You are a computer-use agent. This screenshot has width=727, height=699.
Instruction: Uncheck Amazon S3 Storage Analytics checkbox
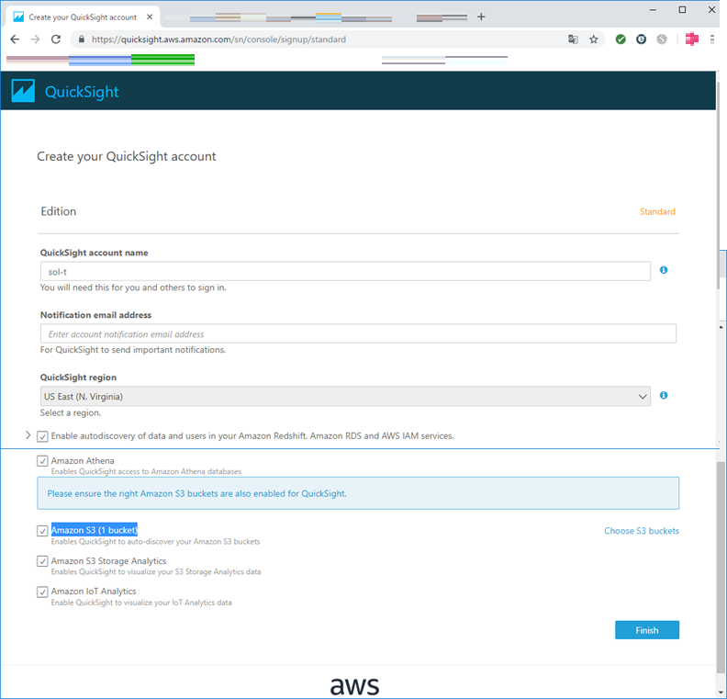coord(42,561)
